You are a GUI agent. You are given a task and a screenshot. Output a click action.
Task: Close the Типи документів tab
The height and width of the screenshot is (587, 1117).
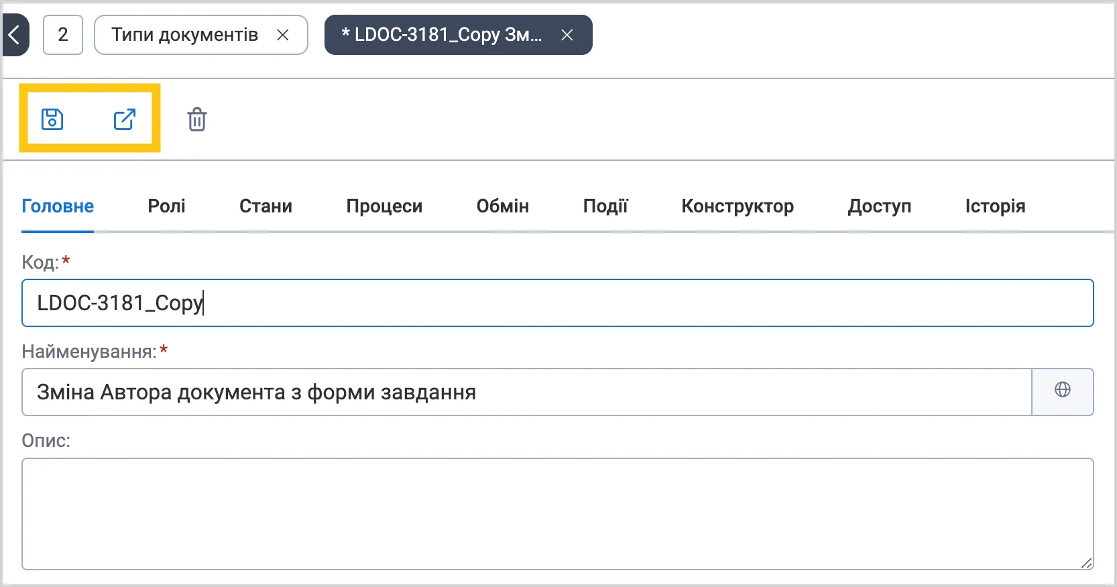coord(283,35)
